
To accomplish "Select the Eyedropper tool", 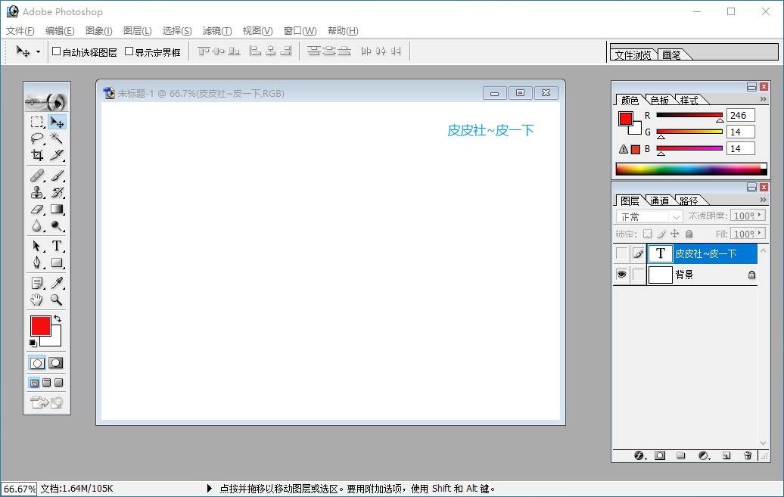I will [57, 283].
